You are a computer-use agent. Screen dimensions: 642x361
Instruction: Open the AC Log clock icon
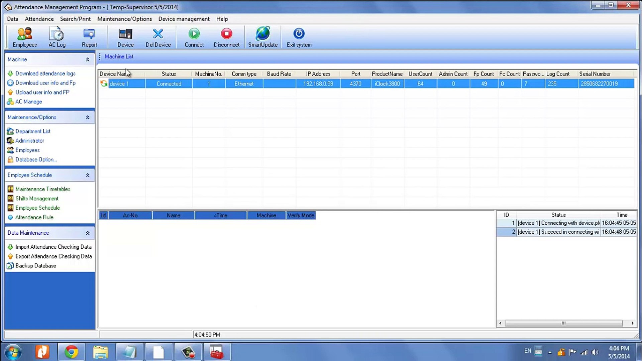(57, 34)
